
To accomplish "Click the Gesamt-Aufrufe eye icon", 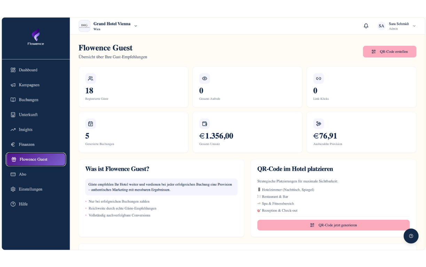I will click(205, 79).
